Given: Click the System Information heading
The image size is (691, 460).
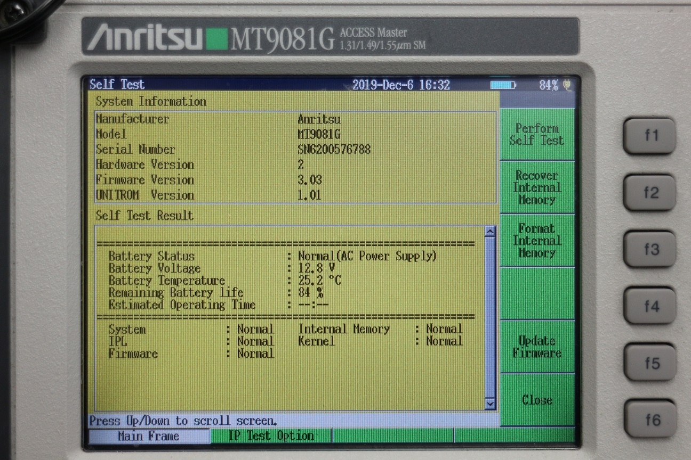Looking at the screenshot, I should click(x=151, y=101).
